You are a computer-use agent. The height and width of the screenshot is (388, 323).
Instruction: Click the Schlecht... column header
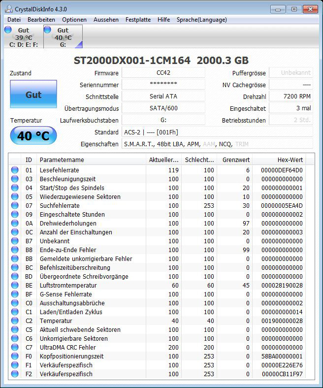[199, 160]
